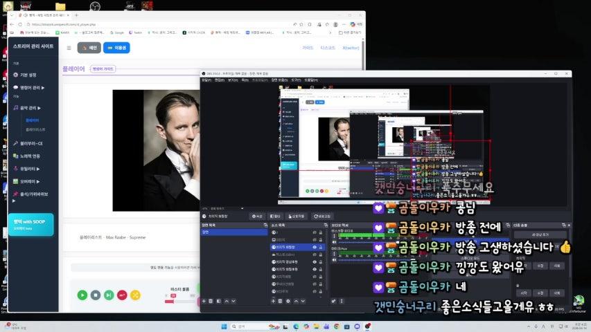Image resolution: width=591 pixels, height=332 pixels.
Task: Skip to next track in the player
Action: [109, 295]
